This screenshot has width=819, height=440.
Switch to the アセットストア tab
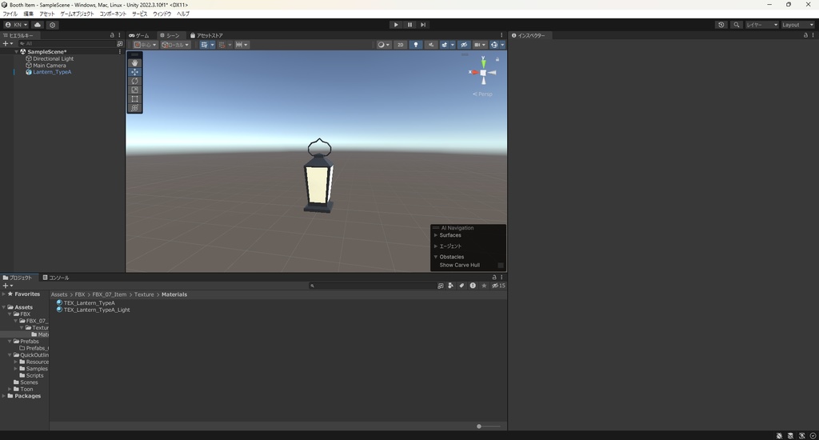pos(207,35)
